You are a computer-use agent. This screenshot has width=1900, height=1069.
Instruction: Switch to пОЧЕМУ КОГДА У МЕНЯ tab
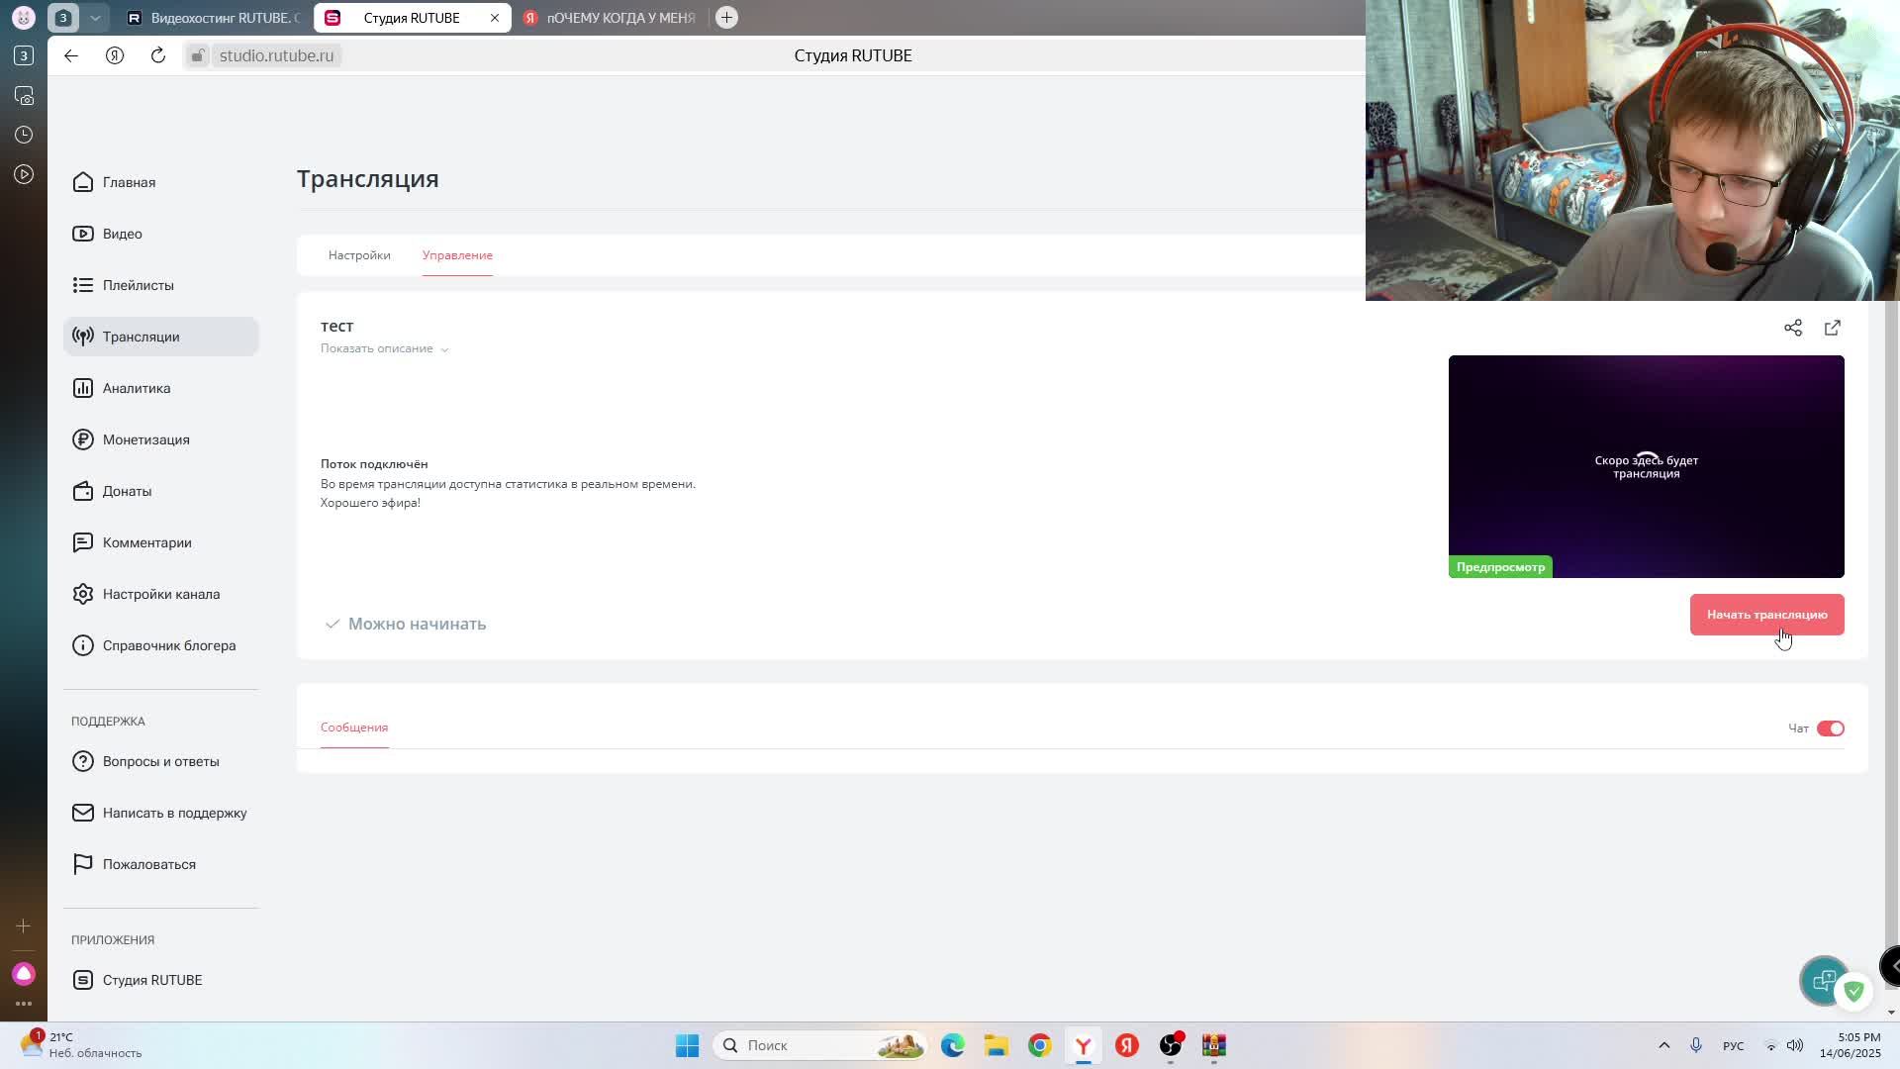pos(610,18)
